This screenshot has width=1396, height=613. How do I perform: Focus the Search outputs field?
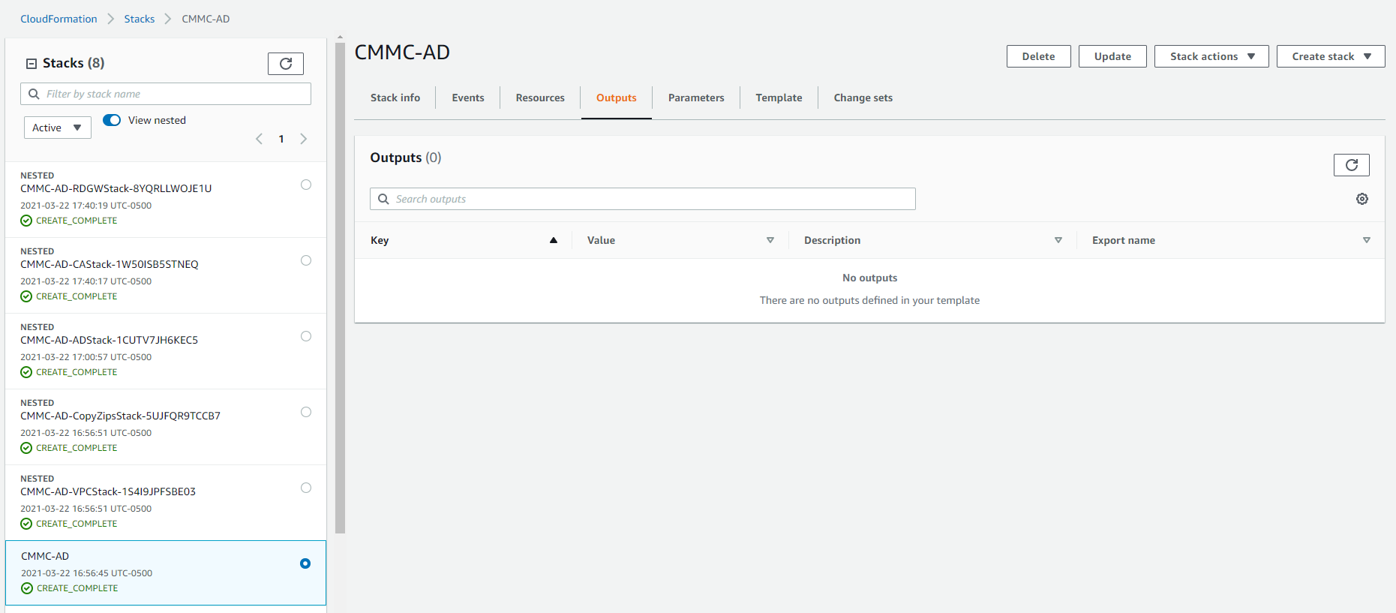[x=643, y=199]
